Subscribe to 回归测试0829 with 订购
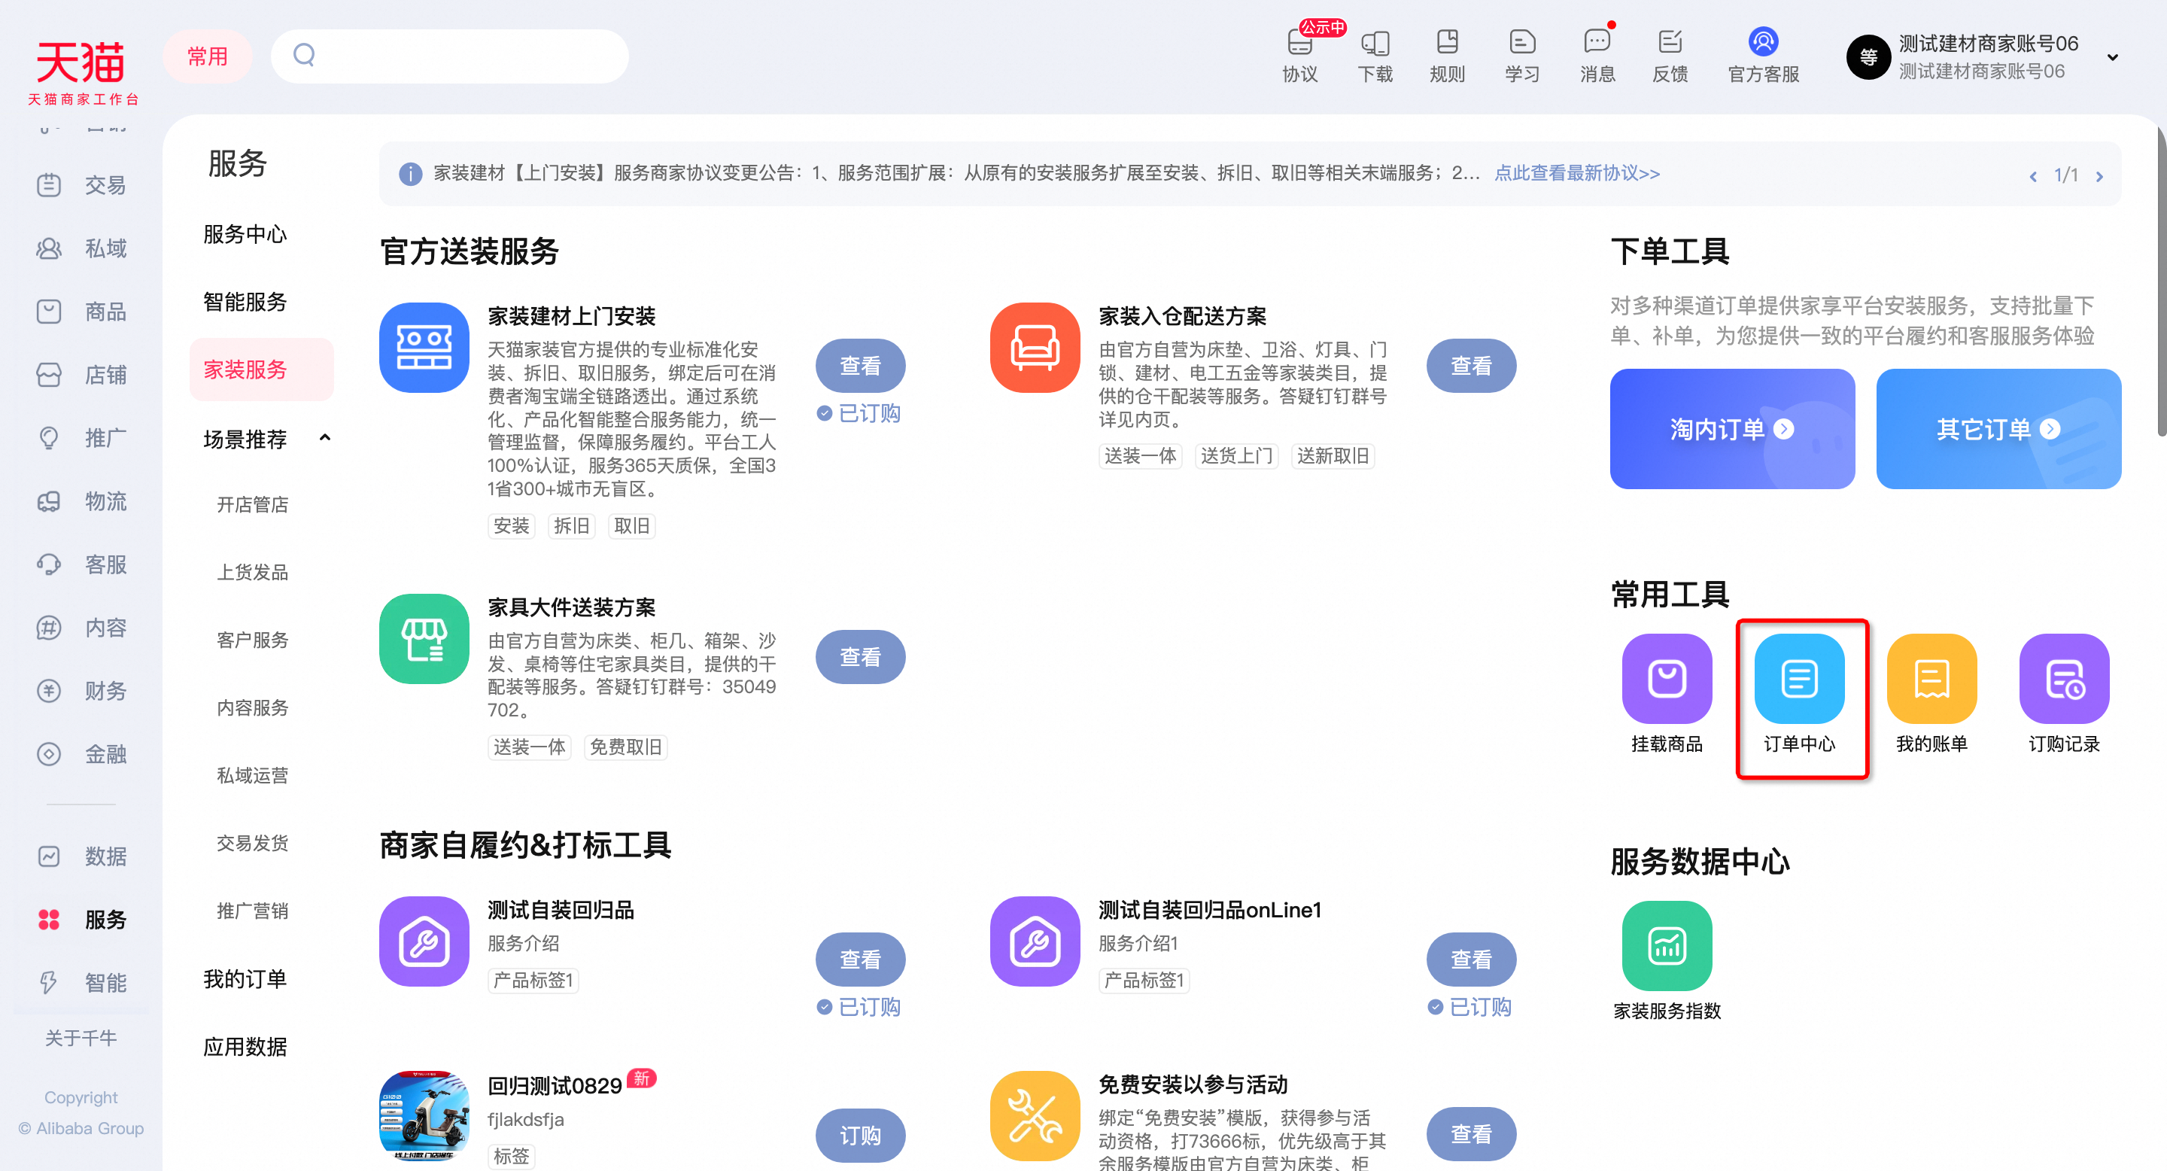The height and width of the screenshot is (1171, 2167). [860, 1135]
